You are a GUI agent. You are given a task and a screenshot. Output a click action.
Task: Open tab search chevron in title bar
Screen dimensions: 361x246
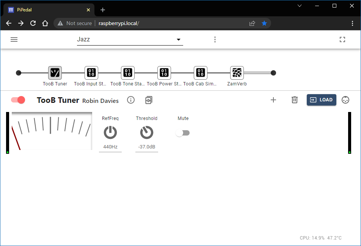click(x=300, y=6)
